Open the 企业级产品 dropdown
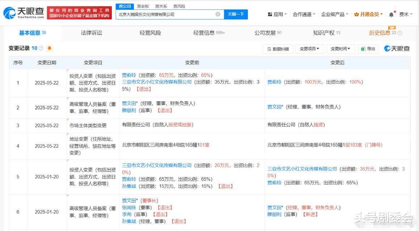419x231 pixels. [335, 14]
